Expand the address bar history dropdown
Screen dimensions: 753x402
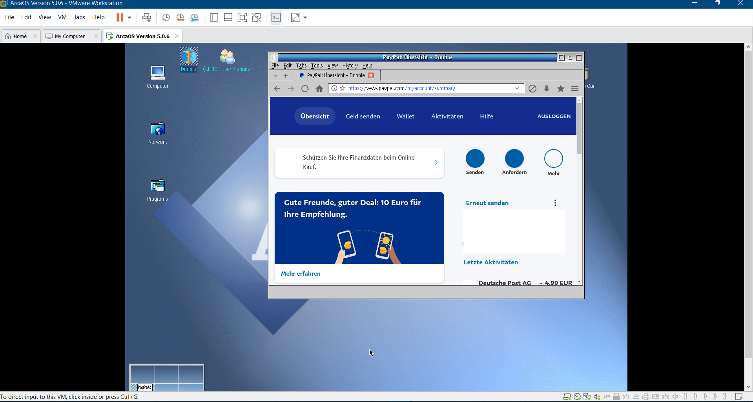517,88
